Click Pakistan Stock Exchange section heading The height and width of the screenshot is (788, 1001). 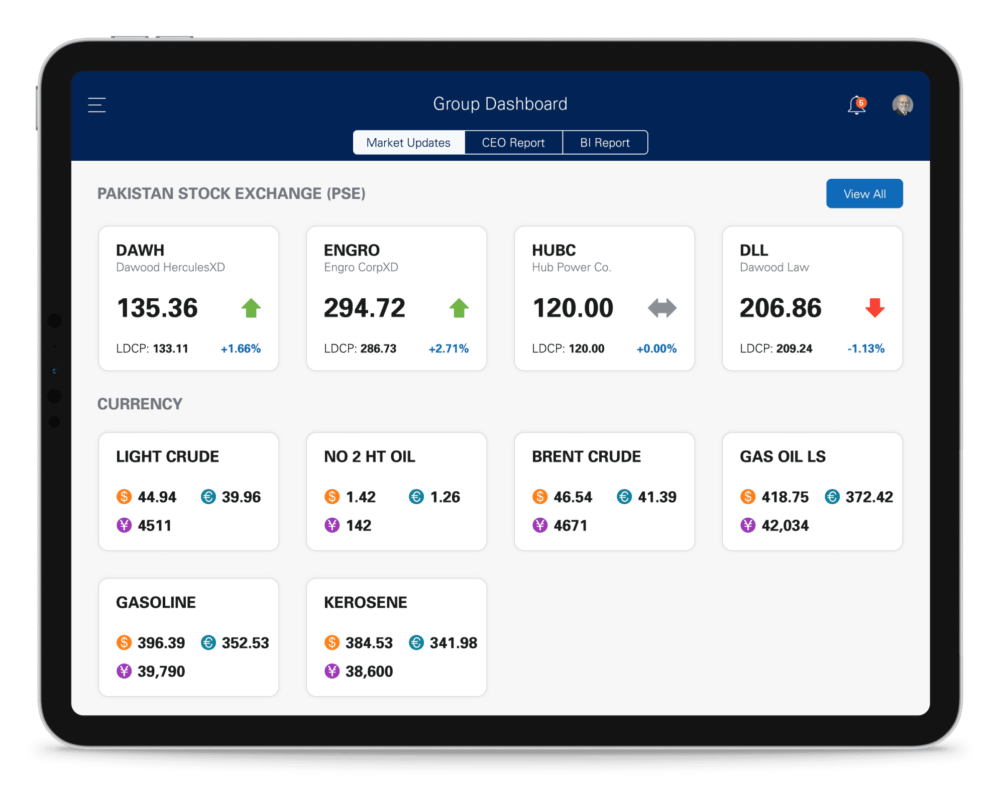tap(232, 193)
